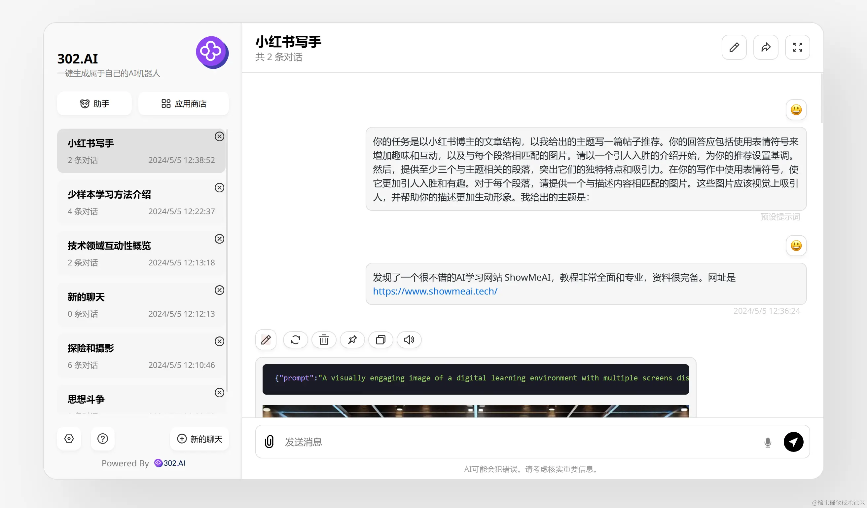The height and width of the screenshot is (508, 867).
Task: Click the microphone voice input icon
Action: point(768,442)
